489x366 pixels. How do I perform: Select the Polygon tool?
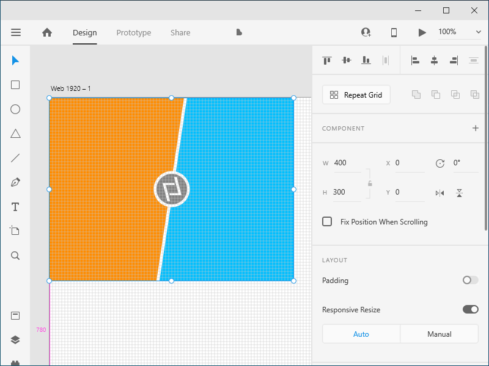coord(15,134)
